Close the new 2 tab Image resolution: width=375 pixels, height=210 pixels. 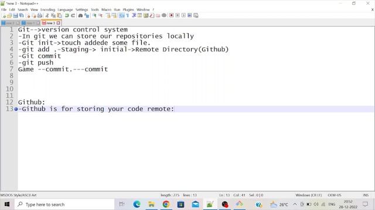pos(18,23)
